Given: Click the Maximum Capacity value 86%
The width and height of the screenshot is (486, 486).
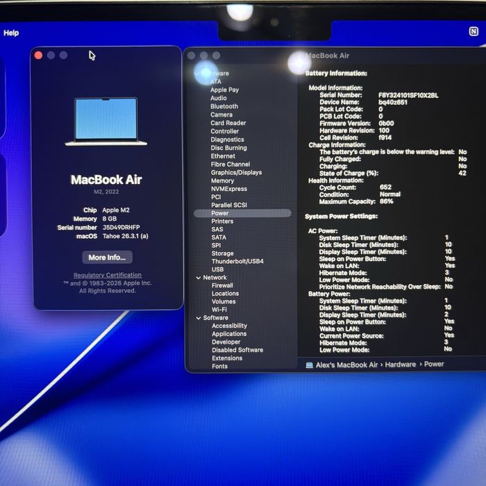Looking at the screenshot, I should pyautogui.click(x=386, y=201).
